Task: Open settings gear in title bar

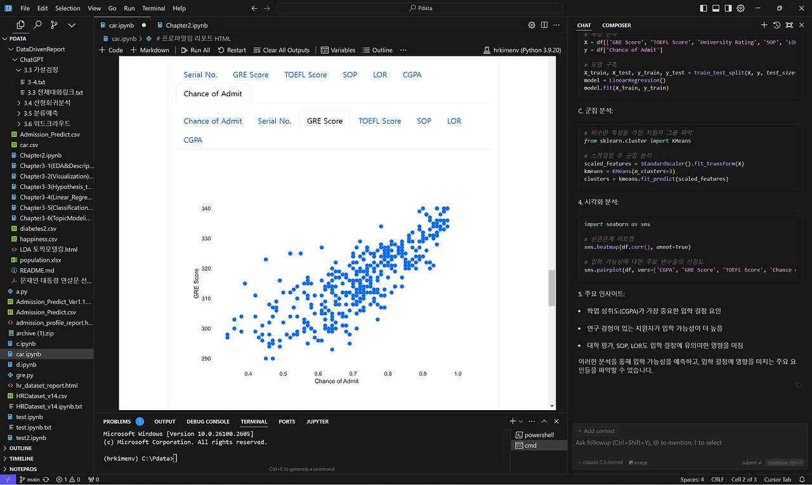Action: pos(741,8)
